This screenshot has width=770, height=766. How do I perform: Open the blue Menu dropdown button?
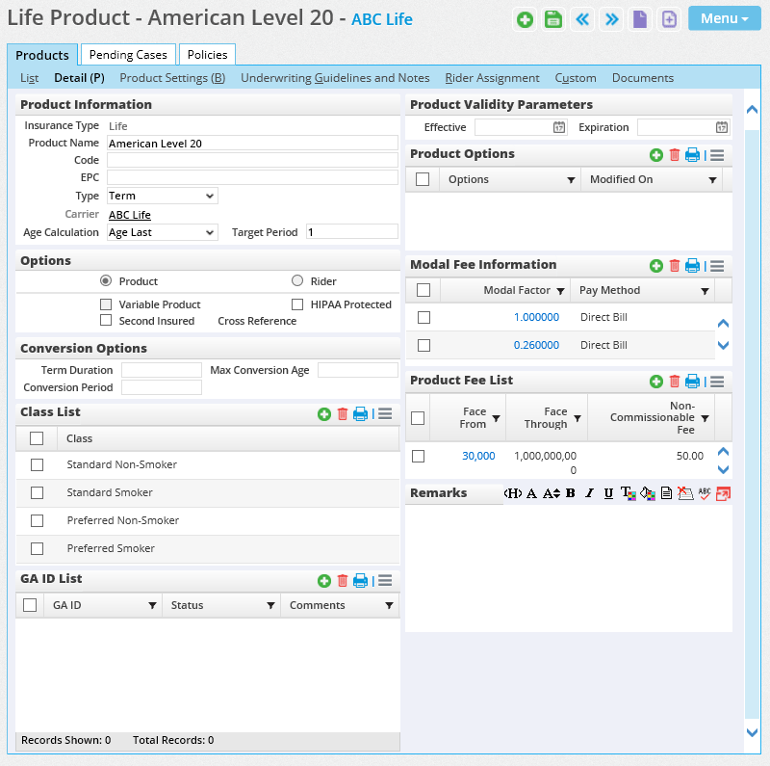point(724,19)
